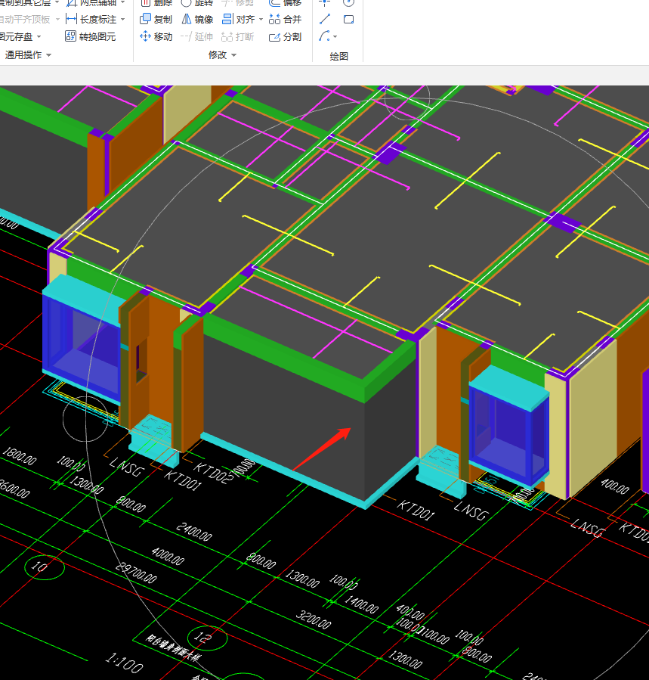
Task: Click the 1:100 scale text
Action: click(x=125, y=663)
